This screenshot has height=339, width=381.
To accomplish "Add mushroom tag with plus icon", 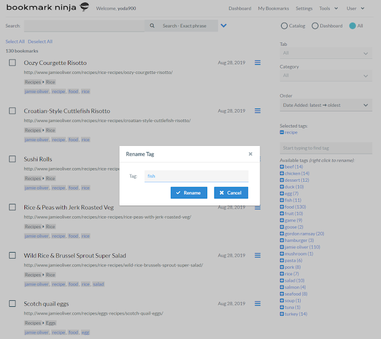I will pyautogui.click(x=282, y=254).
